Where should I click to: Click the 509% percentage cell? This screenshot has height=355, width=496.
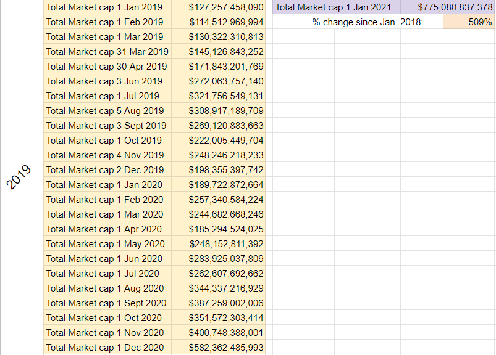(469, 22)
